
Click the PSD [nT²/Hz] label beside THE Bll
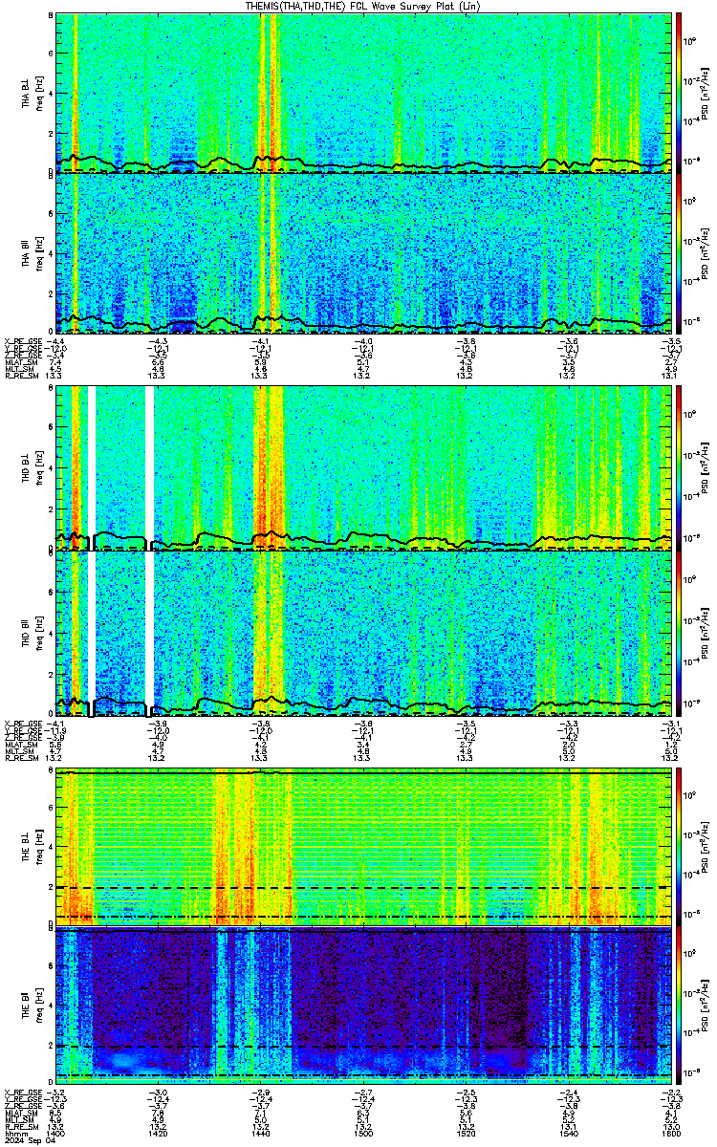[x=704, y=1007]
